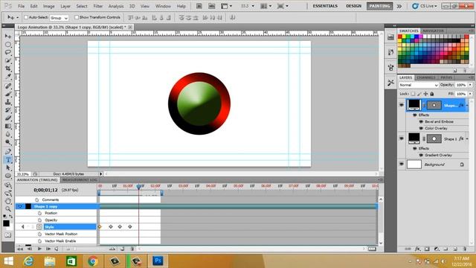Switch to Essentials workspace
The image size is (476, 268).
click(325, 6)
